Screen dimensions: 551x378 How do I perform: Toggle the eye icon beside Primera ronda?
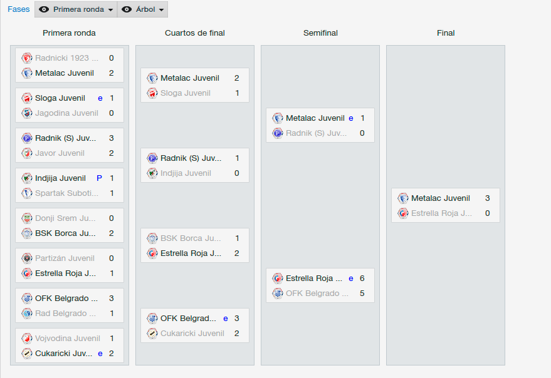(44, 9)
